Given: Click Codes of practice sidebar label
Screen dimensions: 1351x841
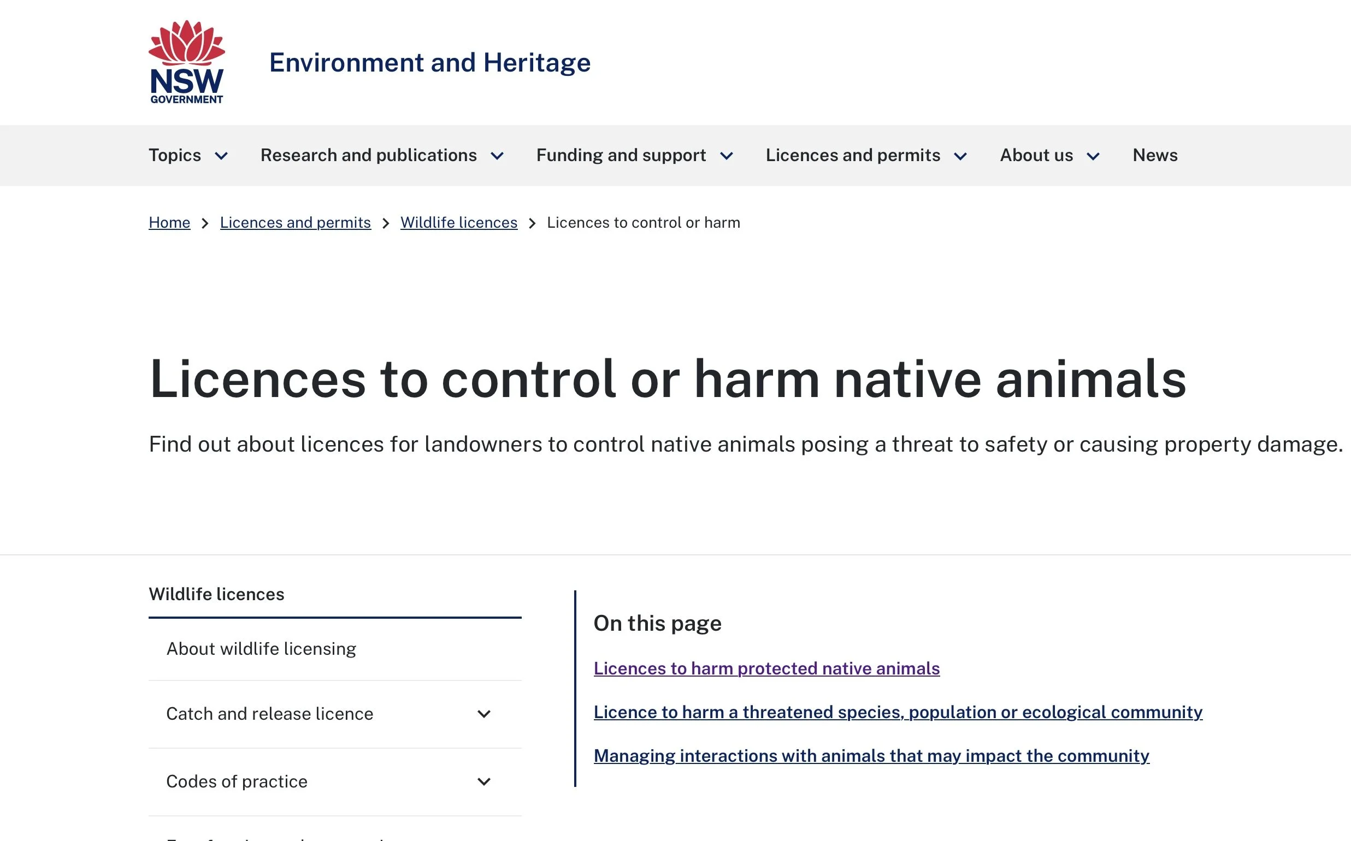Looking at the screenshot, I should coord(237,781).
